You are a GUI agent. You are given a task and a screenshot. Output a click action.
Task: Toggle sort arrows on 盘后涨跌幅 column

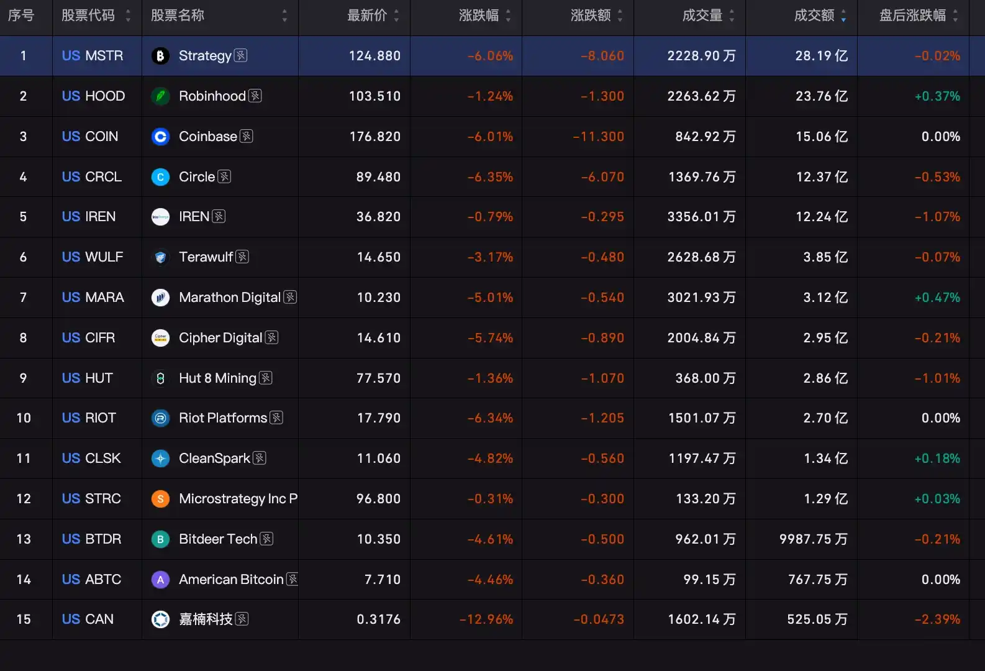(x=955, y=16)
